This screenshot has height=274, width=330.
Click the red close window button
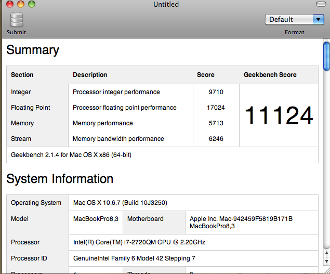10,4
